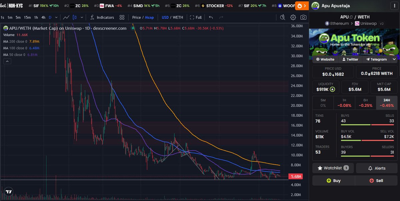Click the Uniswap DEX logo
Screen dimensions: 400x201
coord(357,23)
